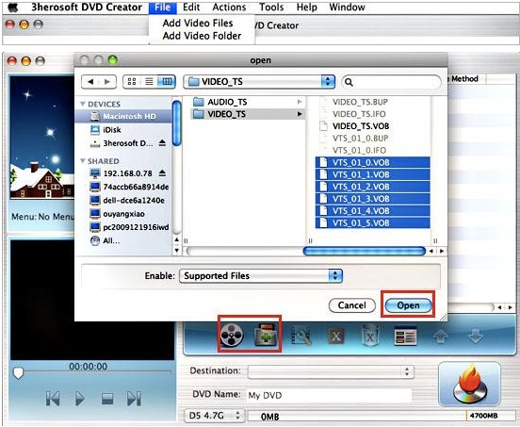The image size is (520, 427).
Task: Collapse the DEVICES section
Action: coord(83,104)
